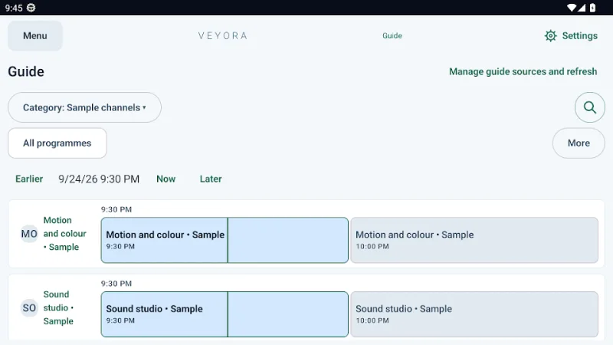Jump to Earlier time slot
The height and width of the screenshot is (345, 613).
(x=29, y=179)
